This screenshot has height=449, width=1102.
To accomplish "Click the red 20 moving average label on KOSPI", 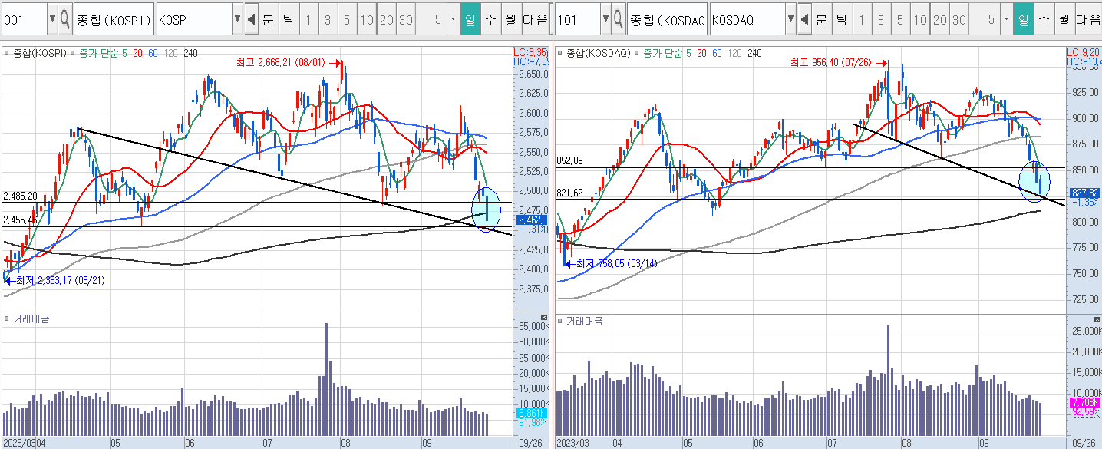I will [137, 54].
